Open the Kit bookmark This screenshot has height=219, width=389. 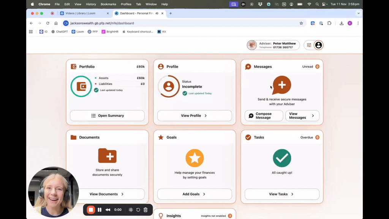coord(161,32)
